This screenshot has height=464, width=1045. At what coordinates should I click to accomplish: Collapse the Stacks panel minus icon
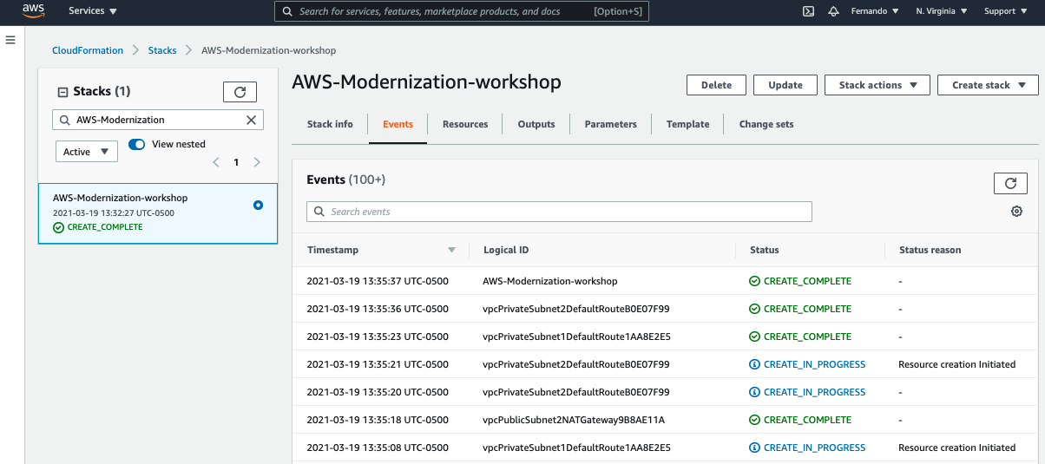[62, 92]
